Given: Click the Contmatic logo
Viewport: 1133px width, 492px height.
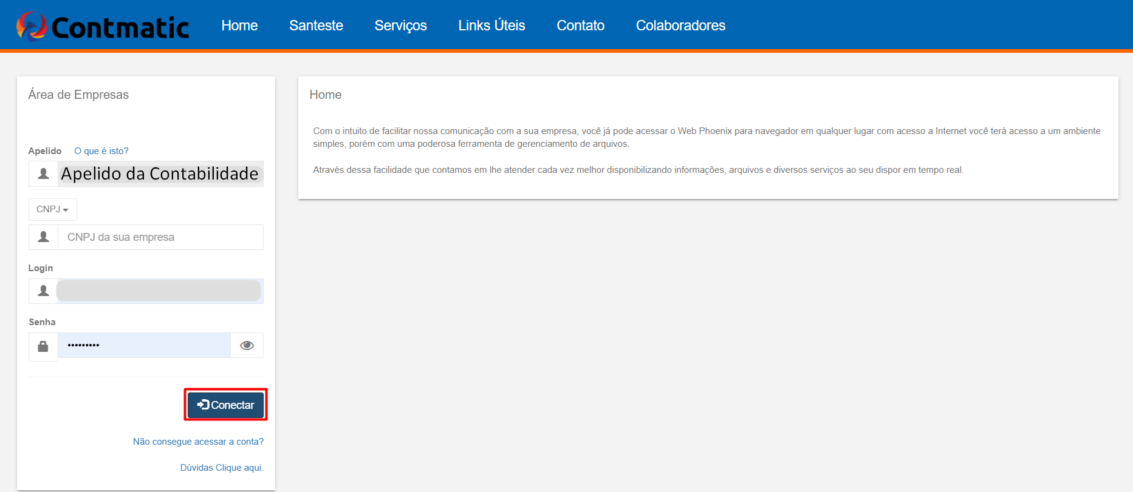Looking at the screenshot, I should [x=103, y=27].
